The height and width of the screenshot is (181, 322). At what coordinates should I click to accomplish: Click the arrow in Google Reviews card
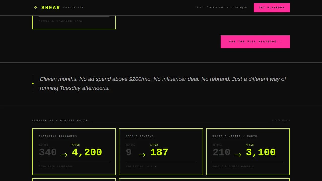point(142,155)
